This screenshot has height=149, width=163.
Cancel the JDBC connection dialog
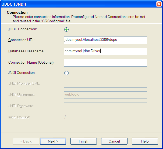pyautogui.click(x=114, y=141)
